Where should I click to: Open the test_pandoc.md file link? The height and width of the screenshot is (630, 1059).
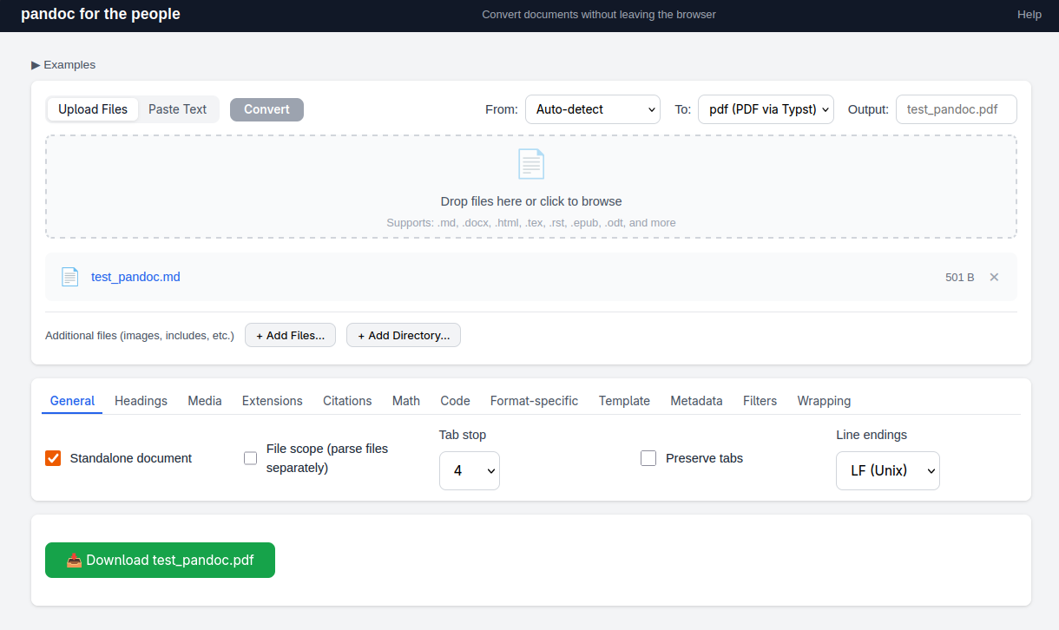click(135, 277)
